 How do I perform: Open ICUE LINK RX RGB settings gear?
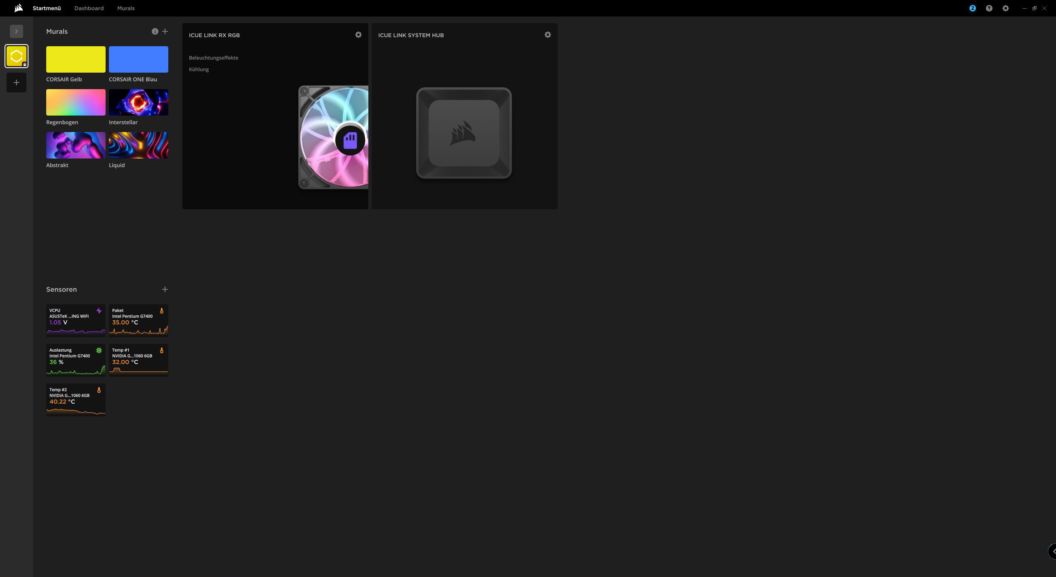coord(358,35)
